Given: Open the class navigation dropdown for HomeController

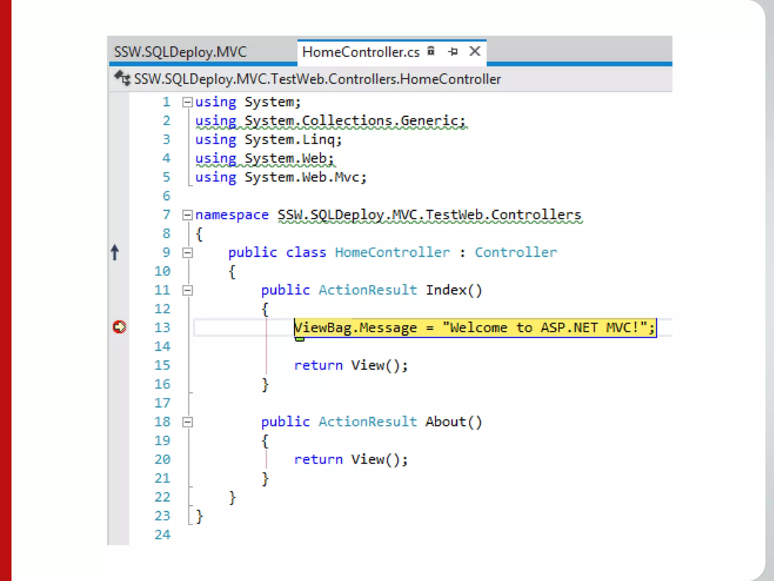Looking at the screenshot, I should pyautogui.click(x=317, y=79).
